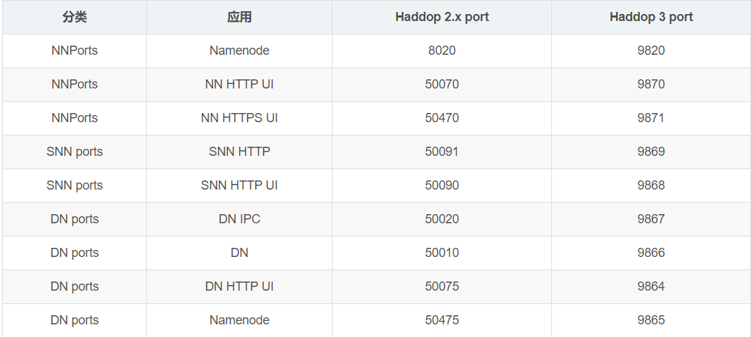Click the DN application cell in 50010 row
The image size is (751, 337).
240,253
